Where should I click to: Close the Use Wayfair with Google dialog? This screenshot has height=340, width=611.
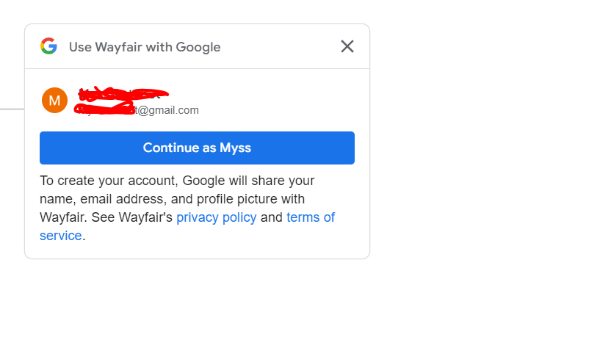click(x=347, y=46)
